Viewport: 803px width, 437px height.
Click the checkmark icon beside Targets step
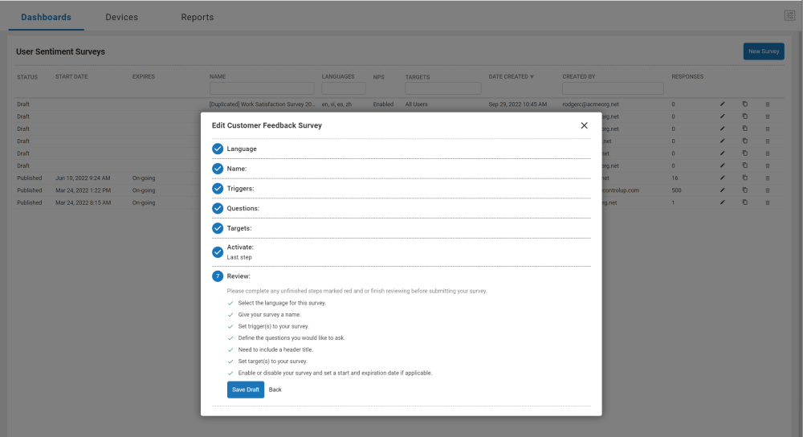tap(218, 228)
